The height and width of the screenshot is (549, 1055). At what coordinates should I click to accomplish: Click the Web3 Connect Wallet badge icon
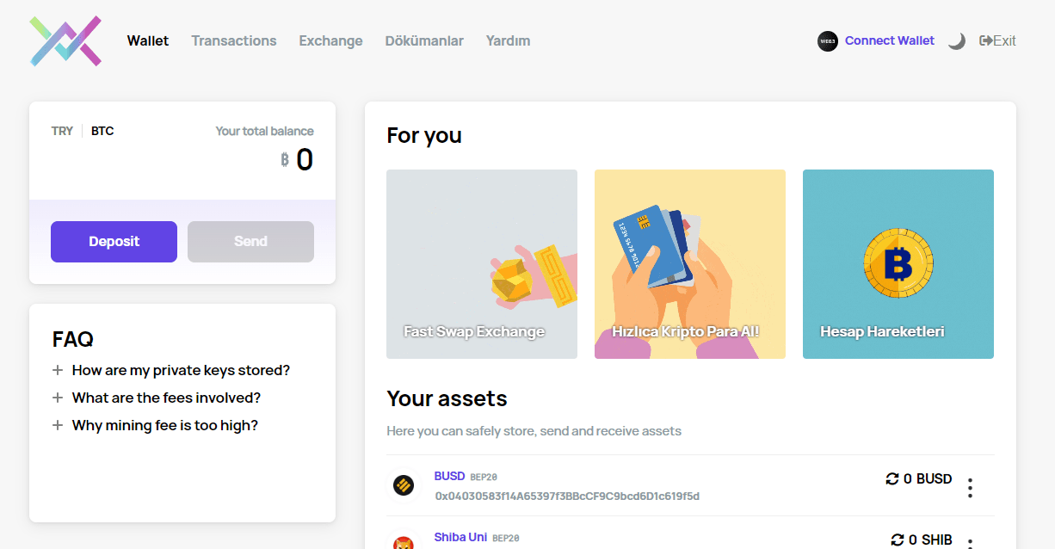click(828, 40)
